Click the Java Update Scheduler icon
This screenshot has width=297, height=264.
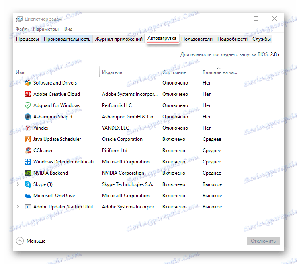28,139
